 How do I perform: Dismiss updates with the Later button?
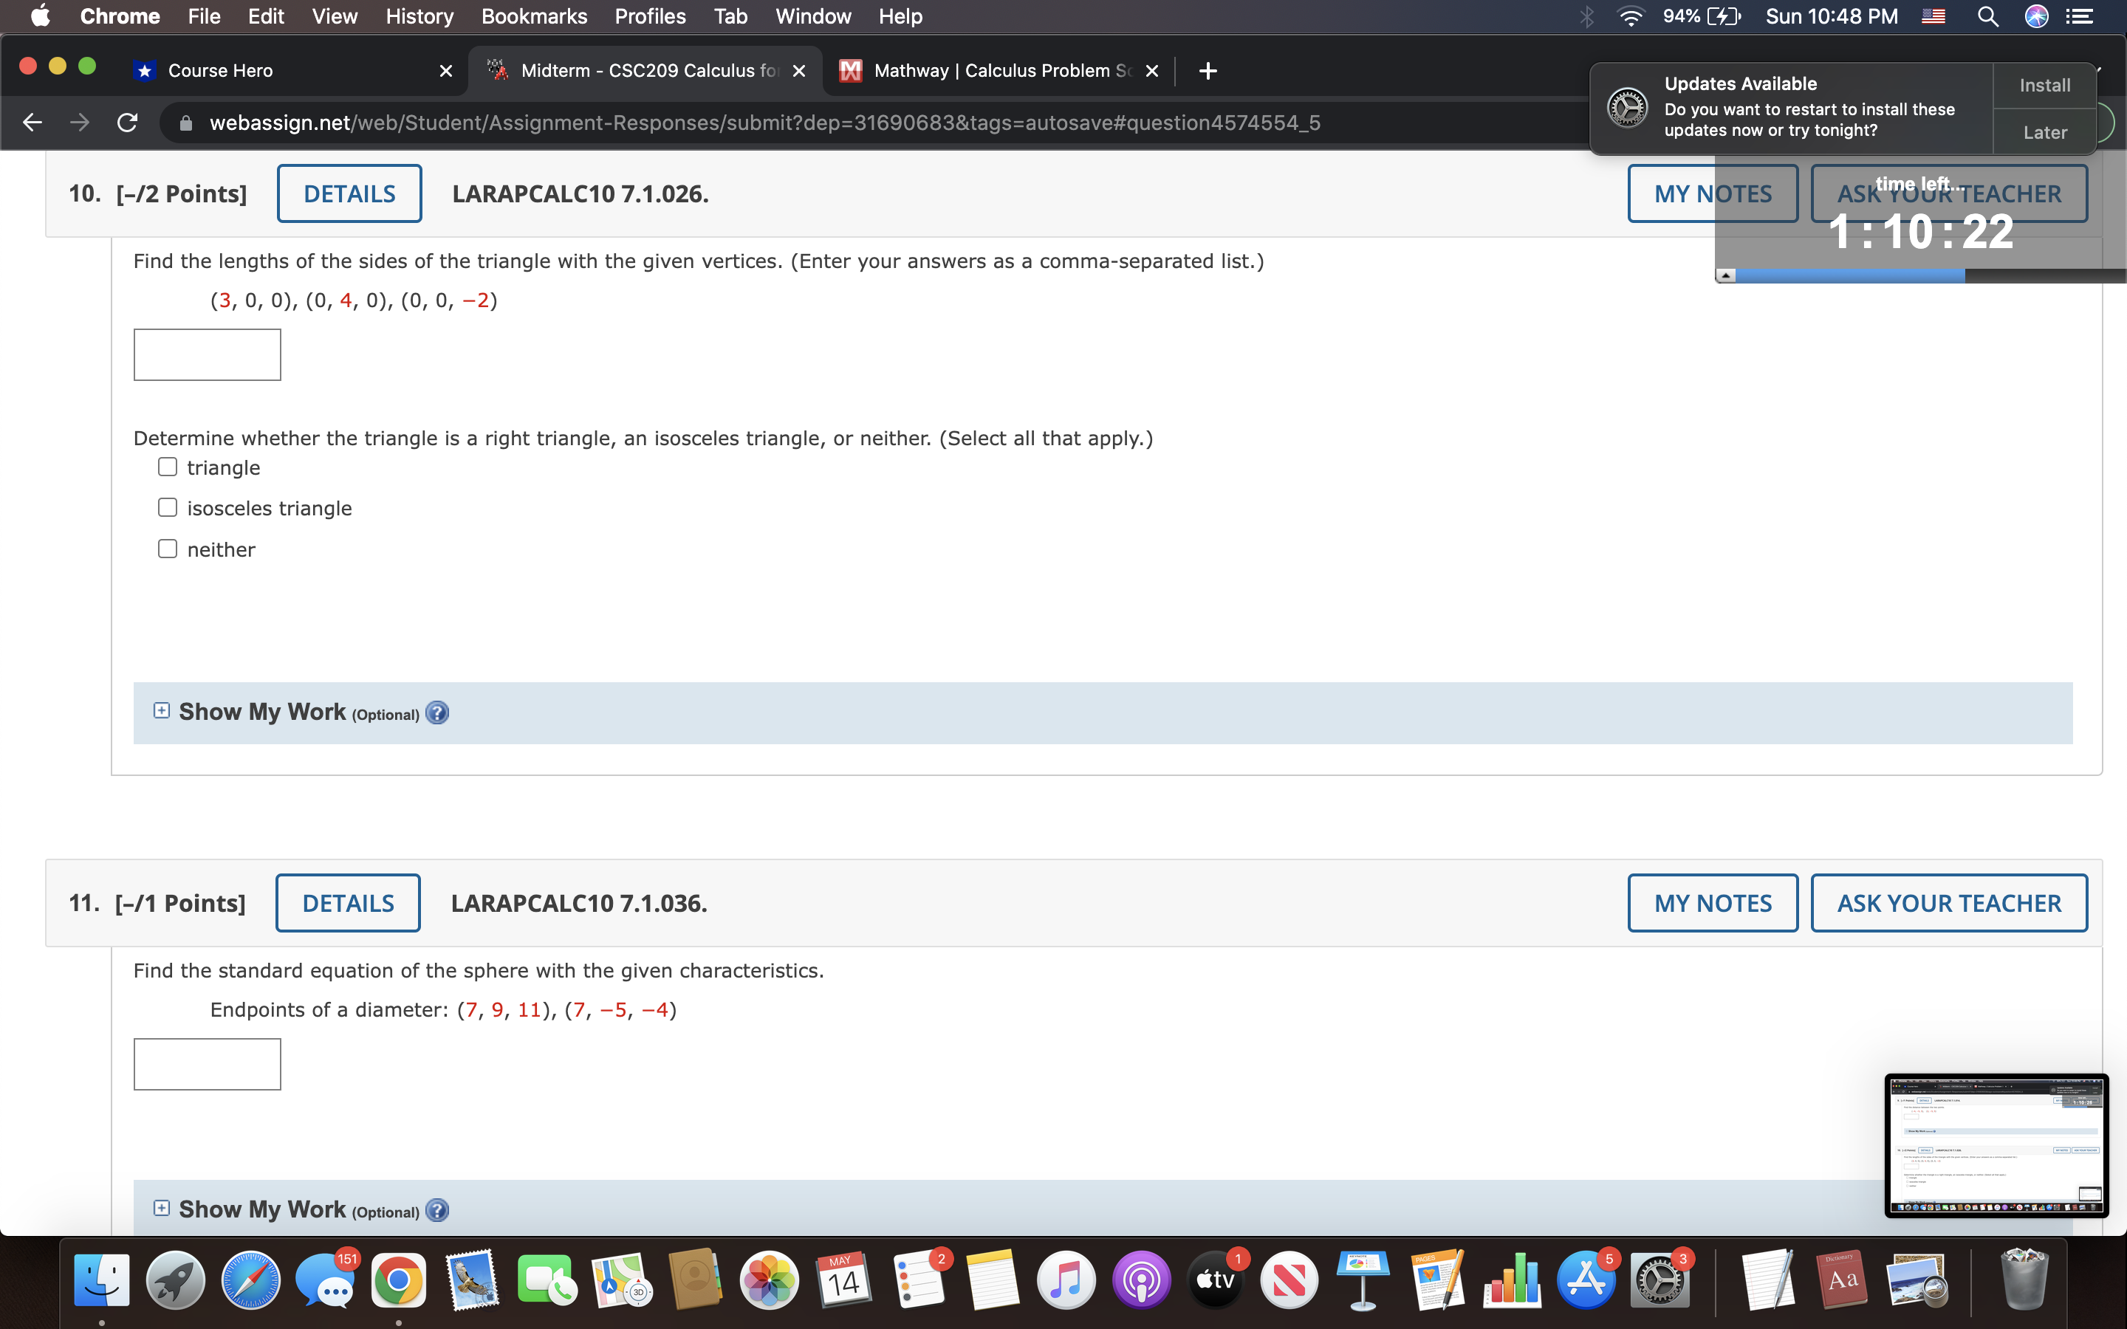click(2045, 132)
